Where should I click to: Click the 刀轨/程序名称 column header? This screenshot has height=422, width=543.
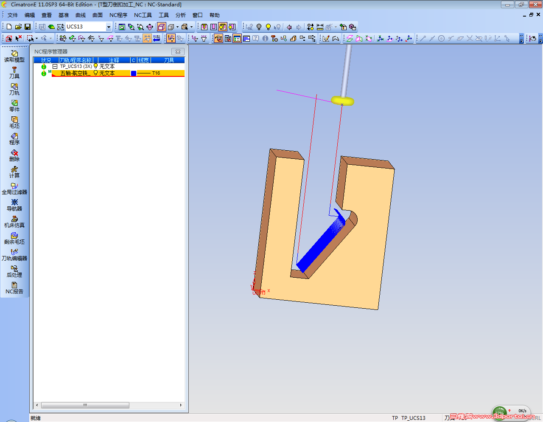(x=76, y=60)
